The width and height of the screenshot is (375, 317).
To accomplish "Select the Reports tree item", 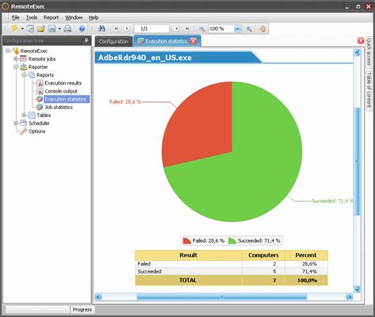I will 45,75.
